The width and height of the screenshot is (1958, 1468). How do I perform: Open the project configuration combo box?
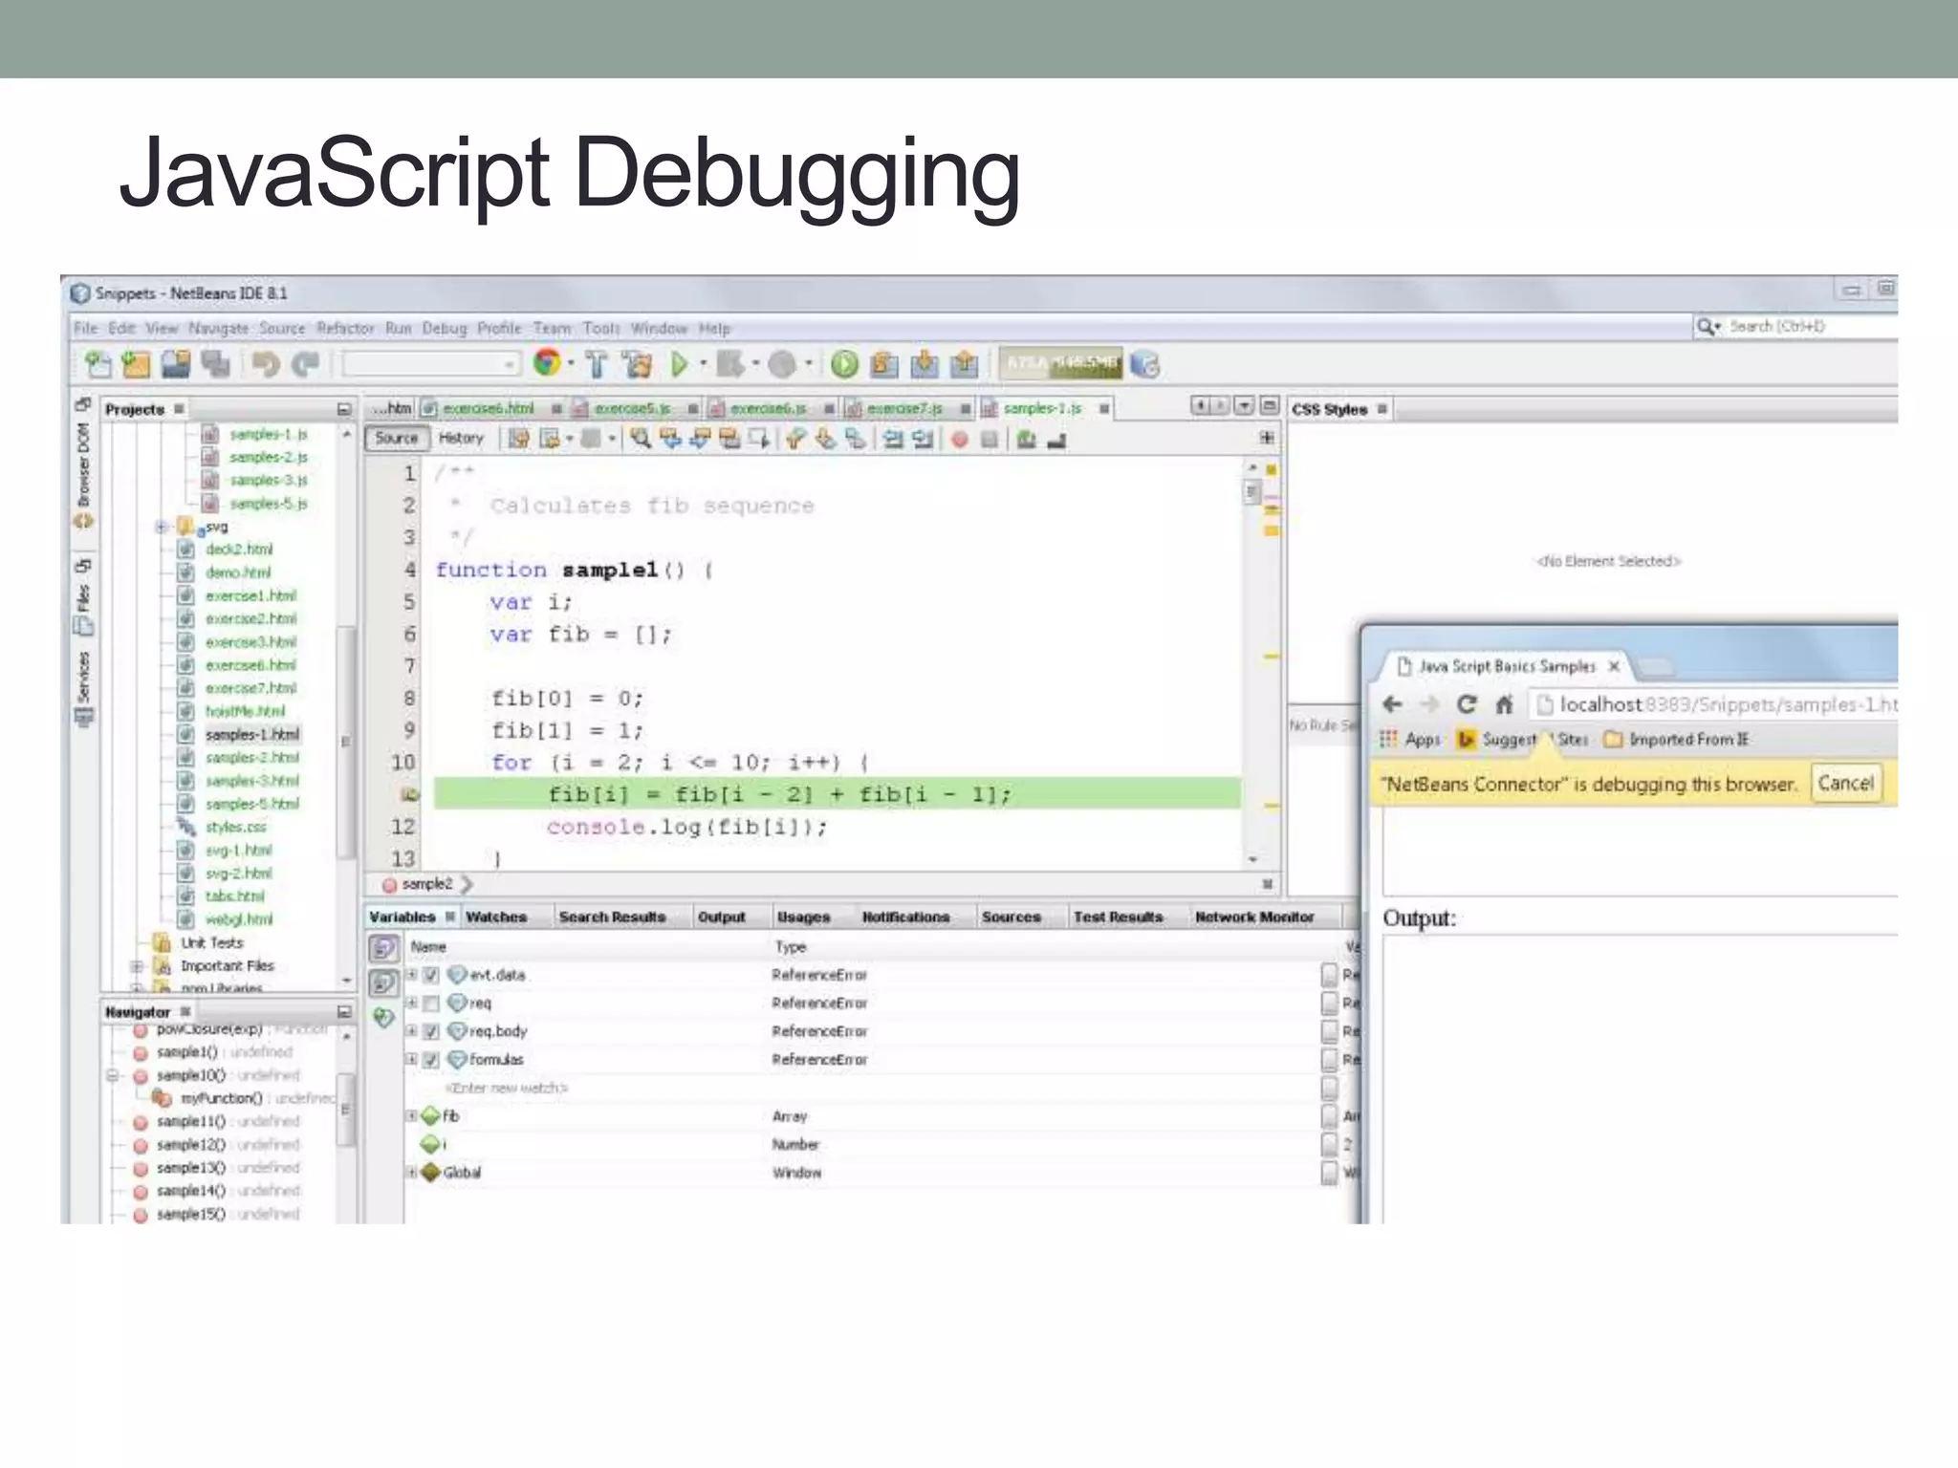coord(431,364)
